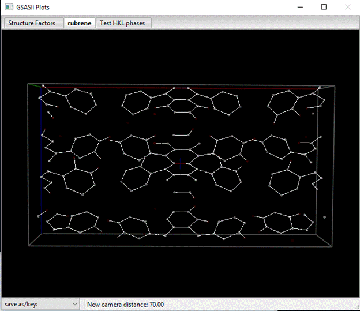Screen dimensions: 360x311
Task: Maximize the GSASII Plots window
Action: 324,7
